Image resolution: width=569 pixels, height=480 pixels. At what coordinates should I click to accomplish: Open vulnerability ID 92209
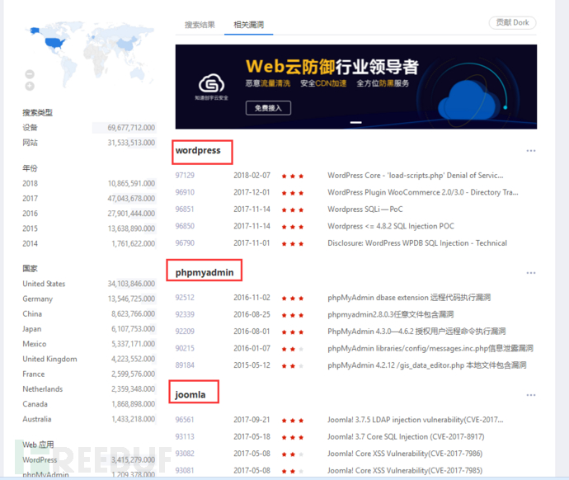coord(185,332)
